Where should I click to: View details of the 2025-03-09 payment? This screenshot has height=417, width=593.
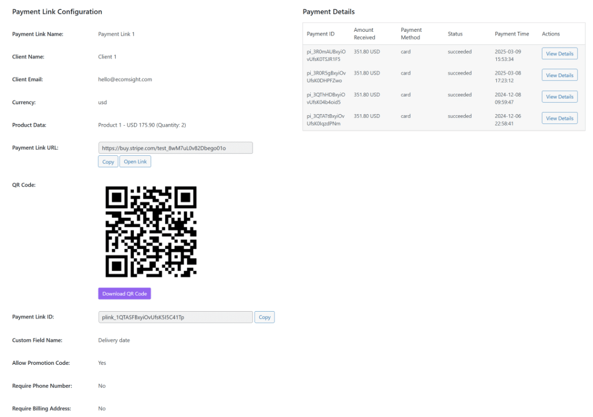(560, 54)
